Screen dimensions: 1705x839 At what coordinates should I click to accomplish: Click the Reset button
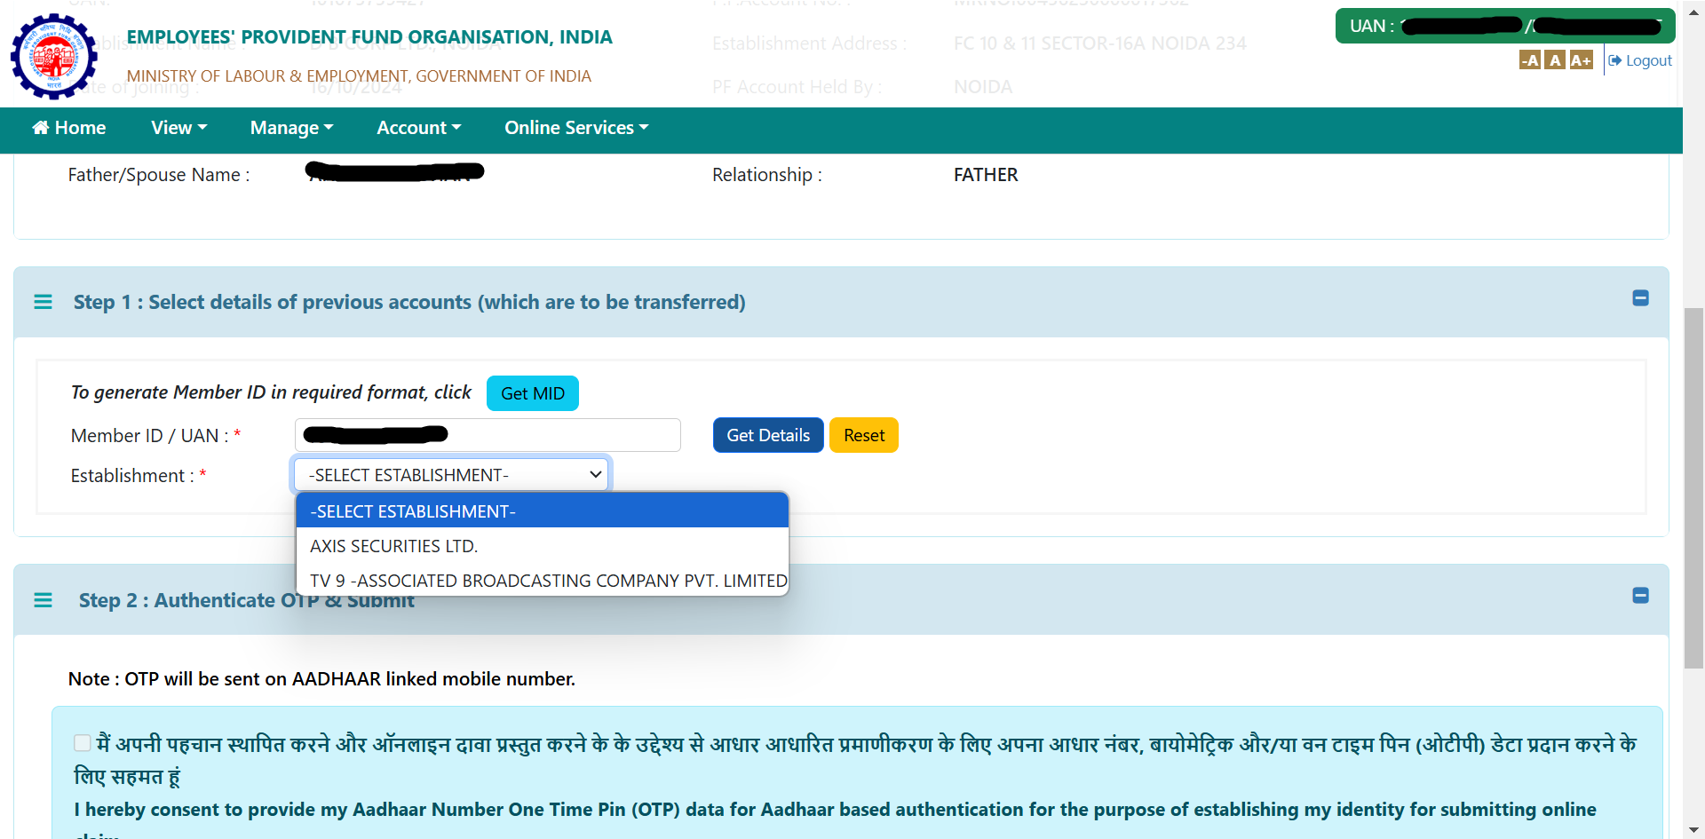tap(863, 435)
